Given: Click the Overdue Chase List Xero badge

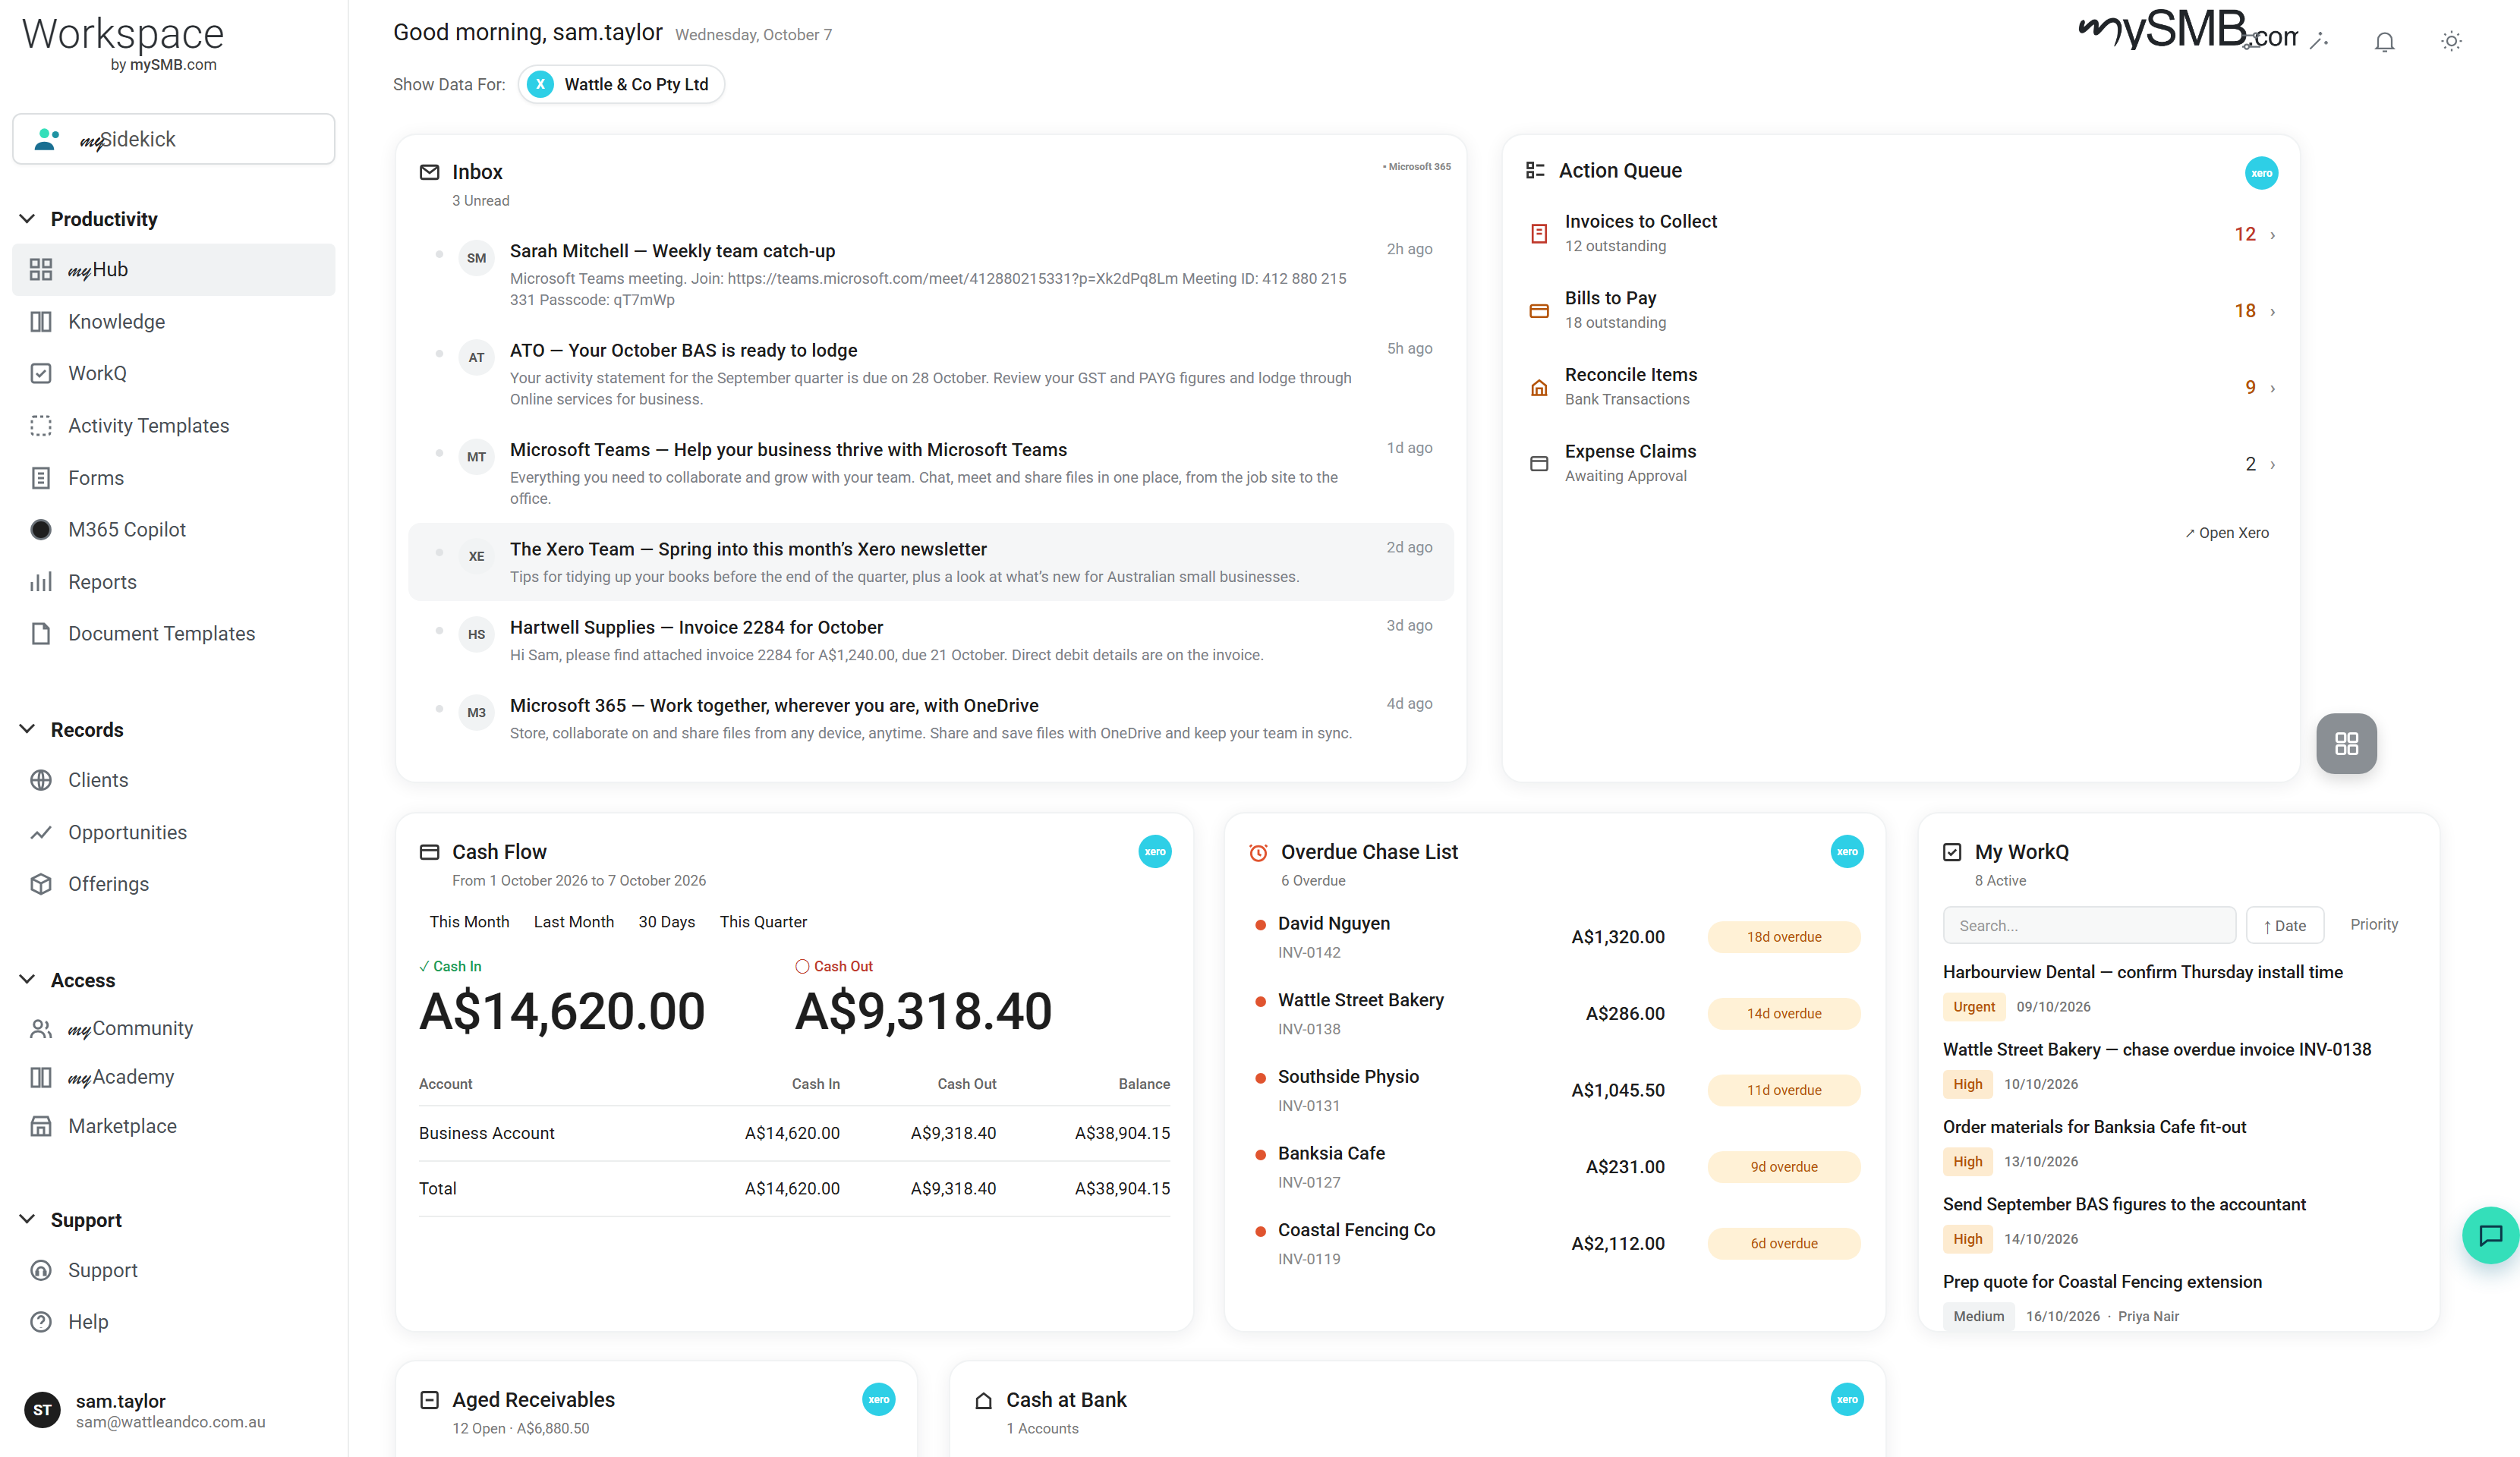Looking at the screenshot, I should 1847,852.
